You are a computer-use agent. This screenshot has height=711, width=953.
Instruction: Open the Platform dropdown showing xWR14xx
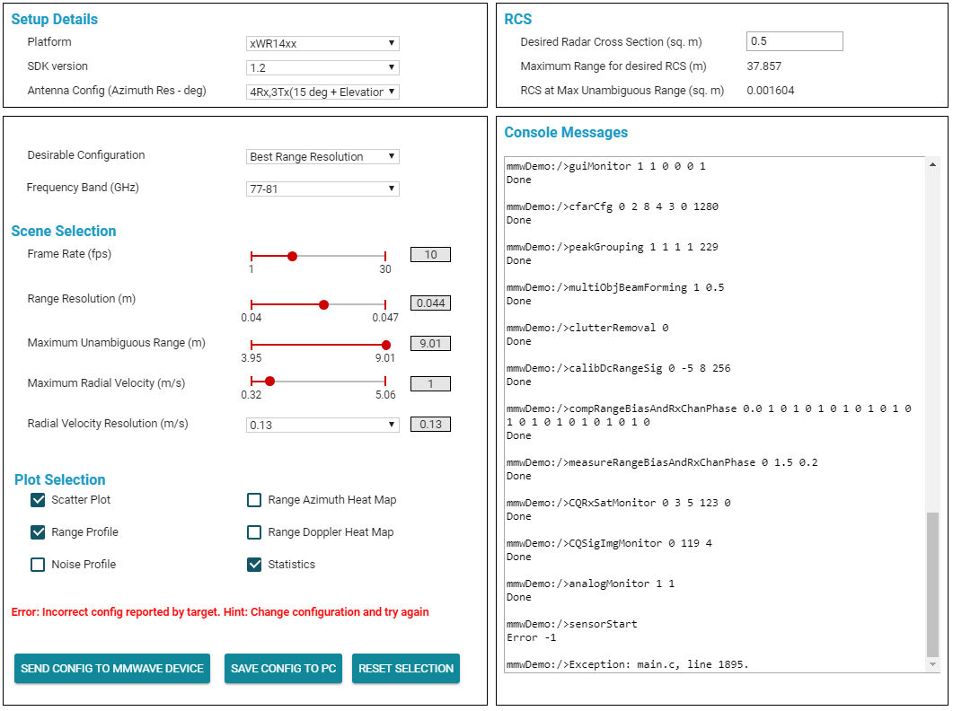(x=322, y=43)
